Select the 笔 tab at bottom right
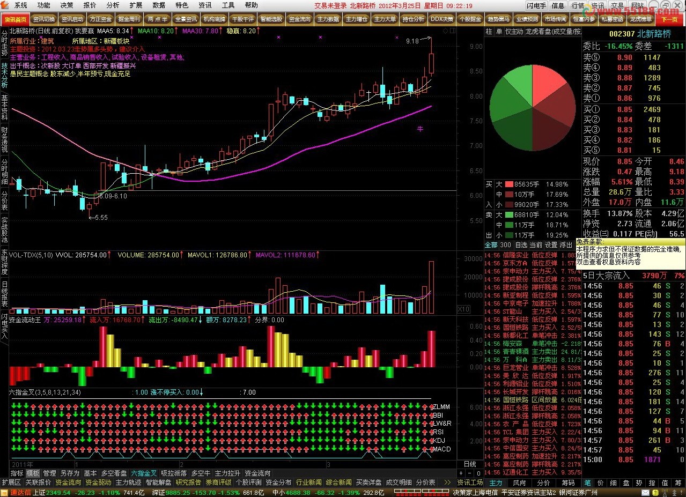 pos(588,483)
